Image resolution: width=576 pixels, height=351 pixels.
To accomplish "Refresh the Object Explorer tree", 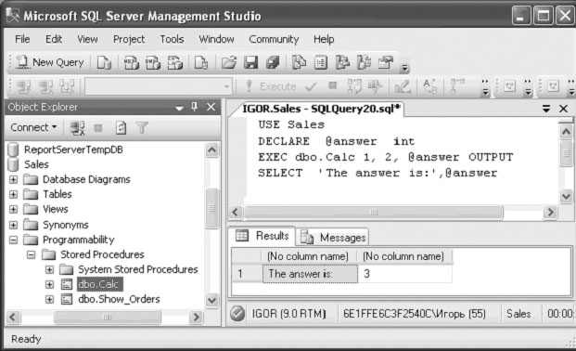I will 121,127.
